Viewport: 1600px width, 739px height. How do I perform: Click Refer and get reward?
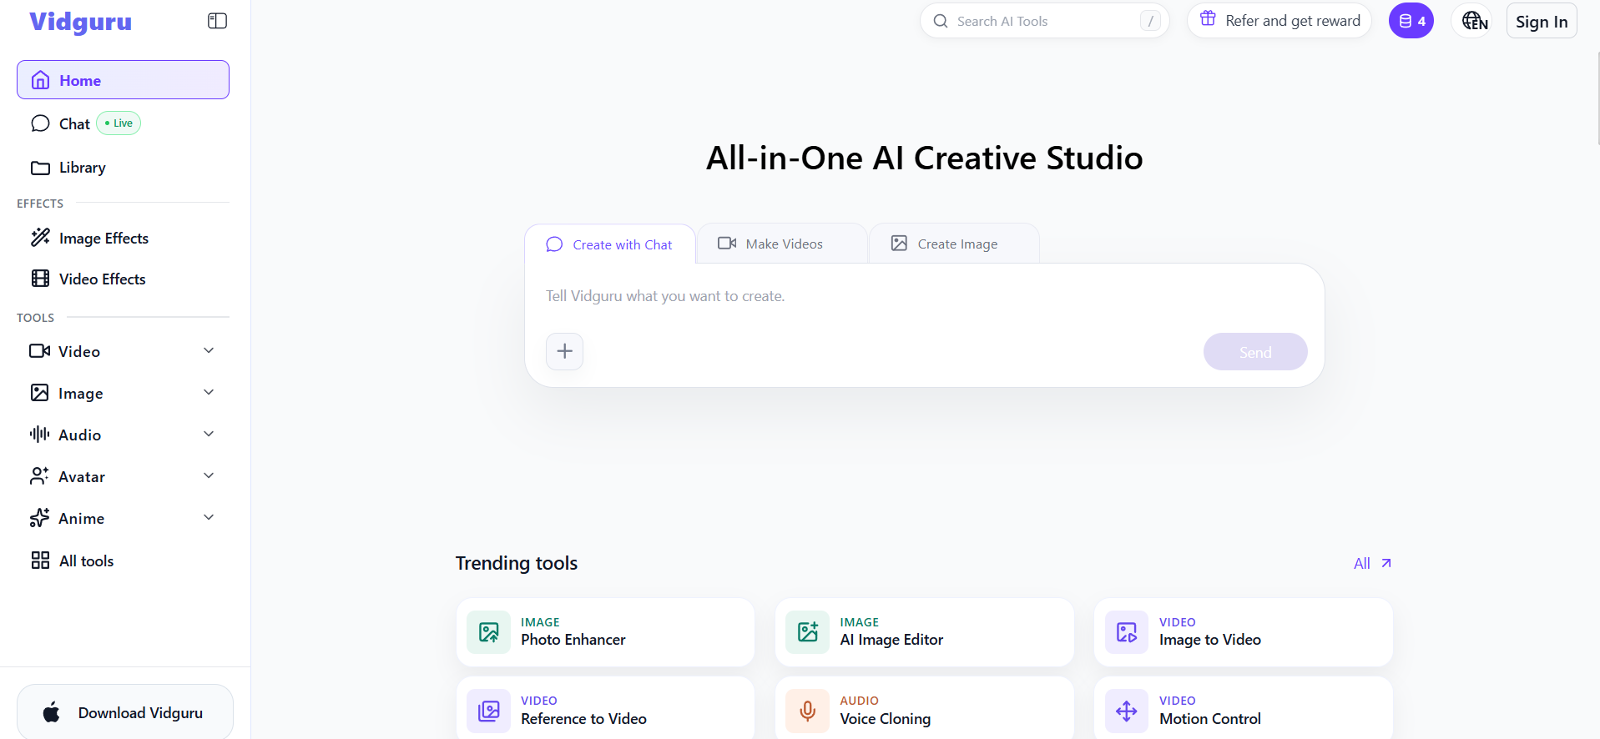[x=1279, y=21]
